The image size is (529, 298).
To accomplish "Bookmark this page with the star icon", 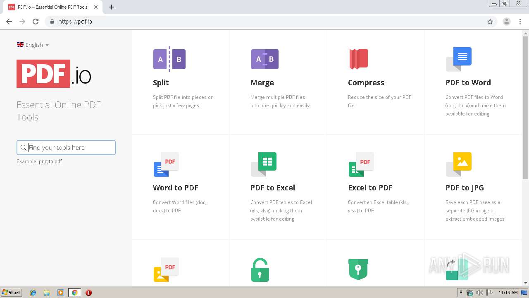I will click(x=490, y=22).
